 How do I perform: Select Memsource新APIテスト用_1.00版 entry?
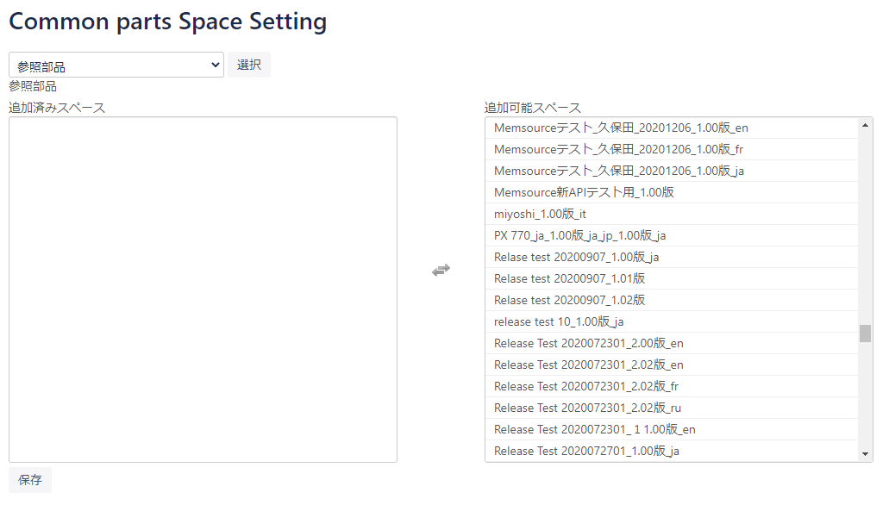pos(672,193)
